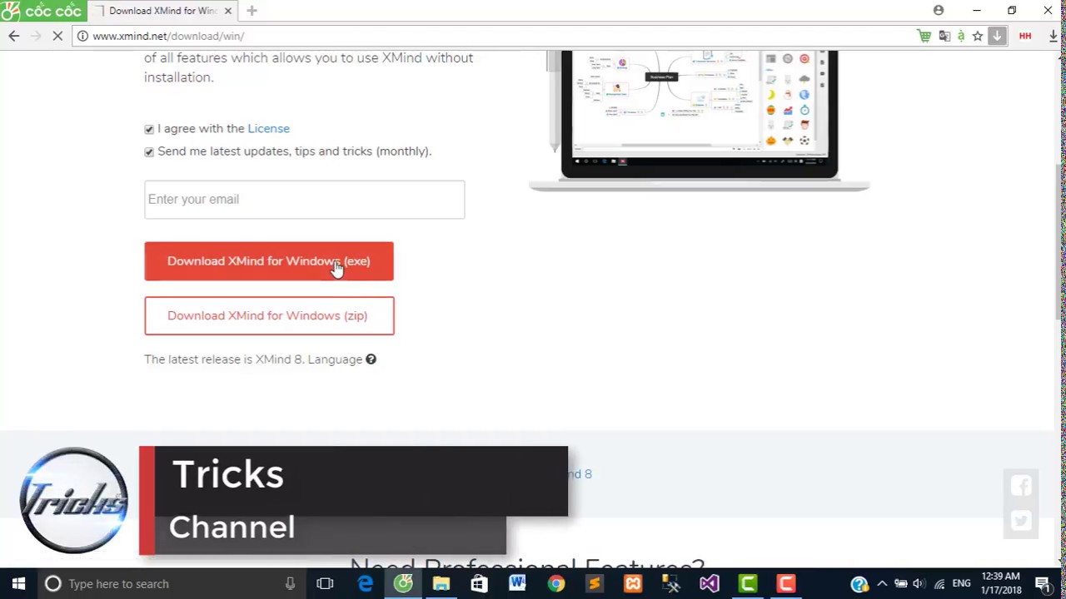1066x599 pixels.
Task: Open volume control in tray
Action: click(x=919, y=584)
